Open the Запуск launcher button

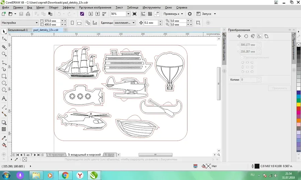tap(206, 14)
